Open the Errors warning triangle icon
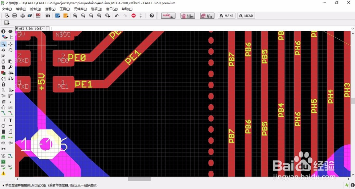 (x=4, y=173)
